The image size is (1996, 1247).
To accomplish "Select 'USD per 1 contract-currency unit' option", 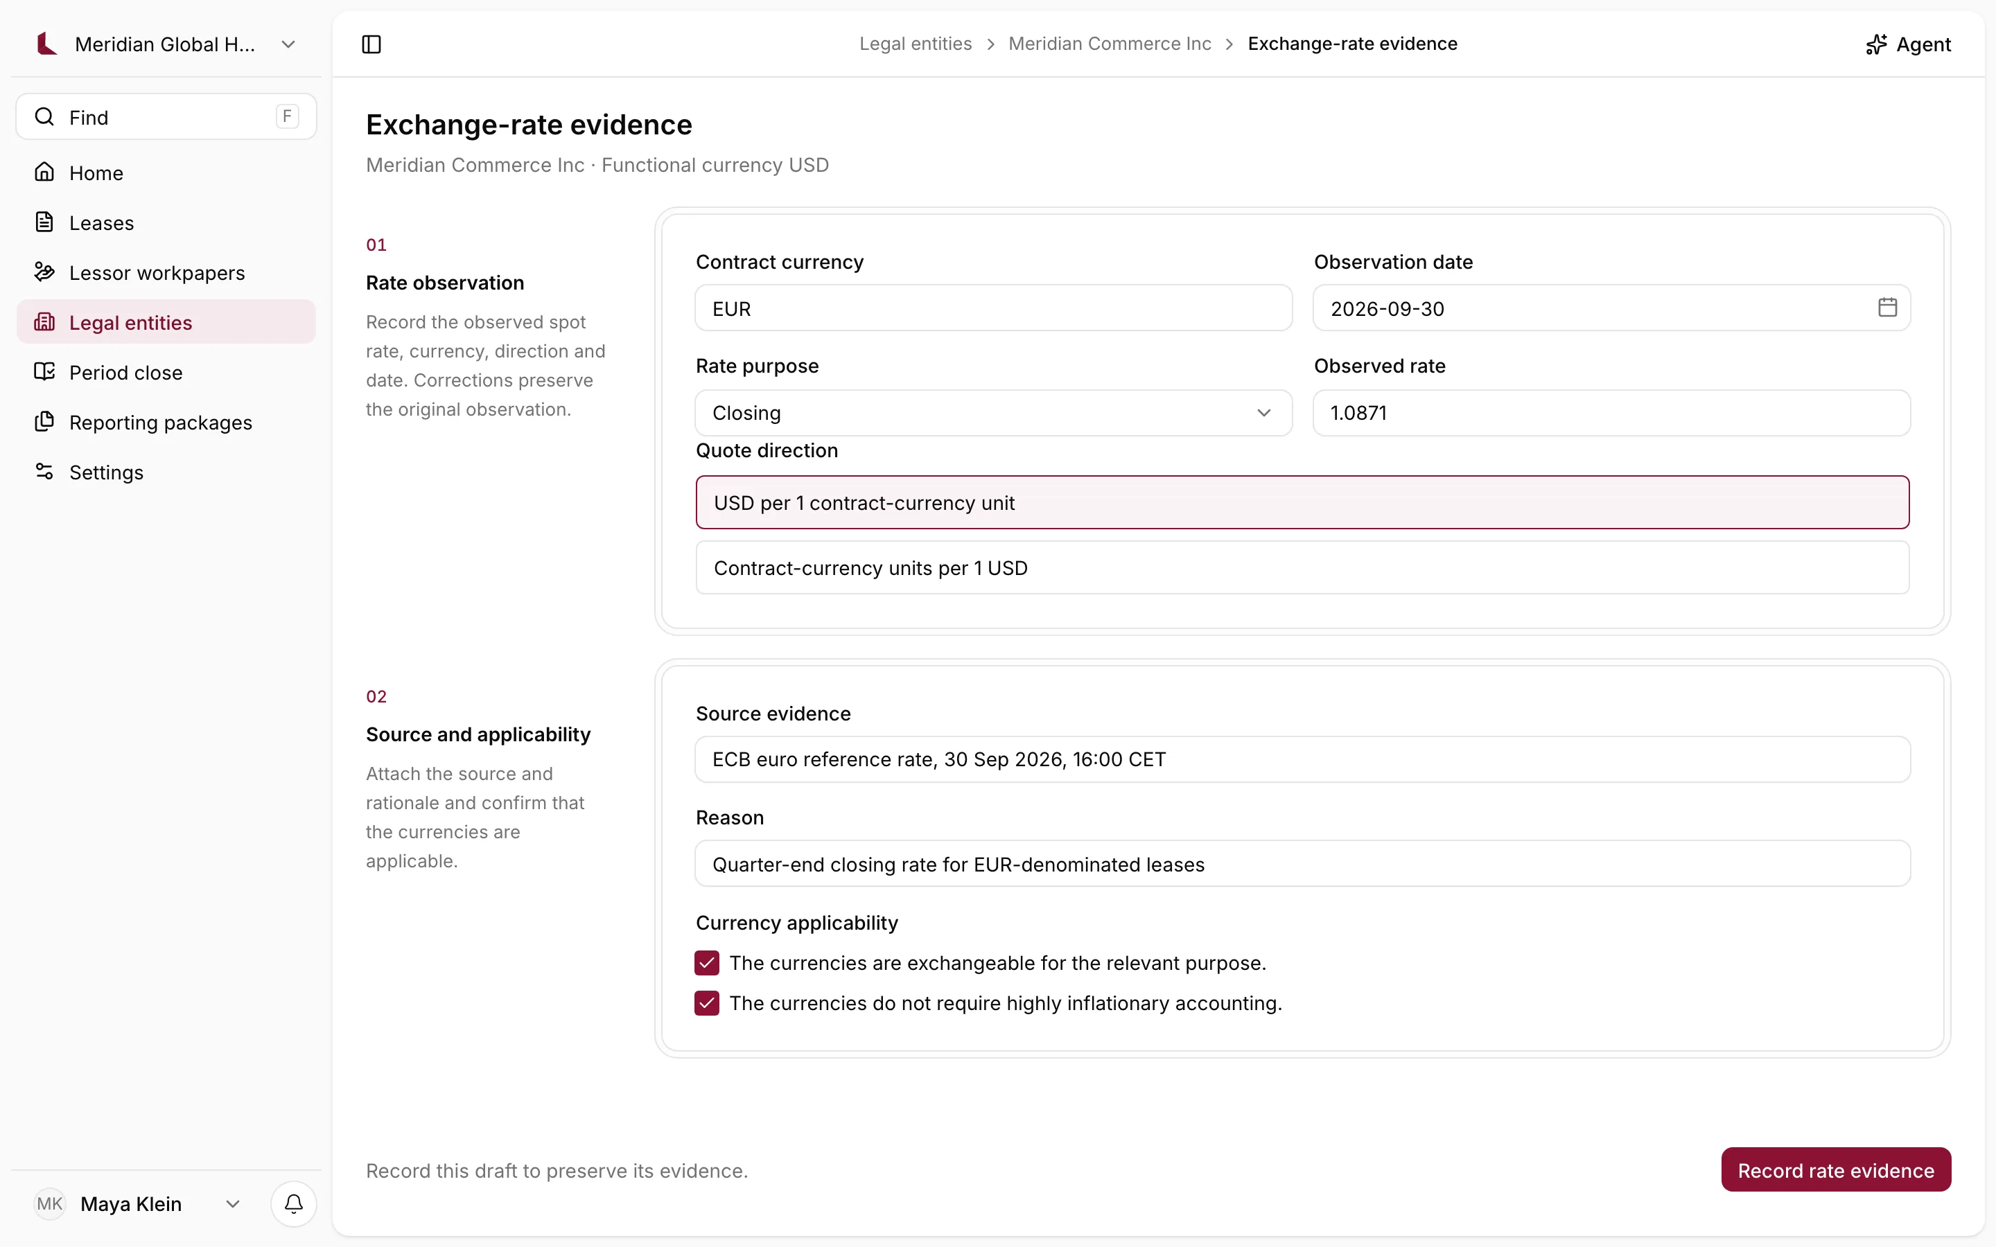I will click(x=1302, y=502).
